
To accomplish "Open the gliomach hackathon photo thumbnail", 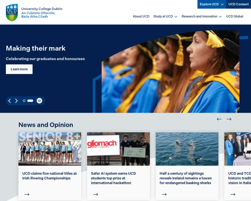I will [118, 149].
